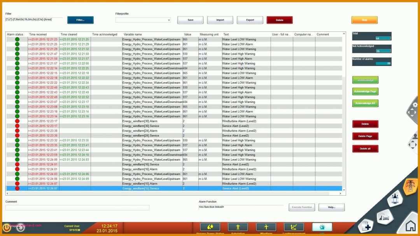The width and height of the screenshot is (420, 236).
Task: Click the Help... button
Action: click(332, 207)
